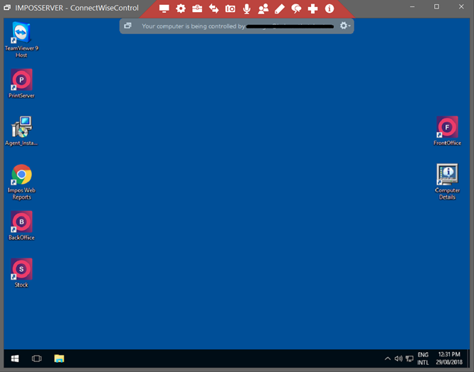The height and width of the screenshot is (372, 474).
Task: Select the FrontOffice desktop shortcut
Action: tap(447, 131)
